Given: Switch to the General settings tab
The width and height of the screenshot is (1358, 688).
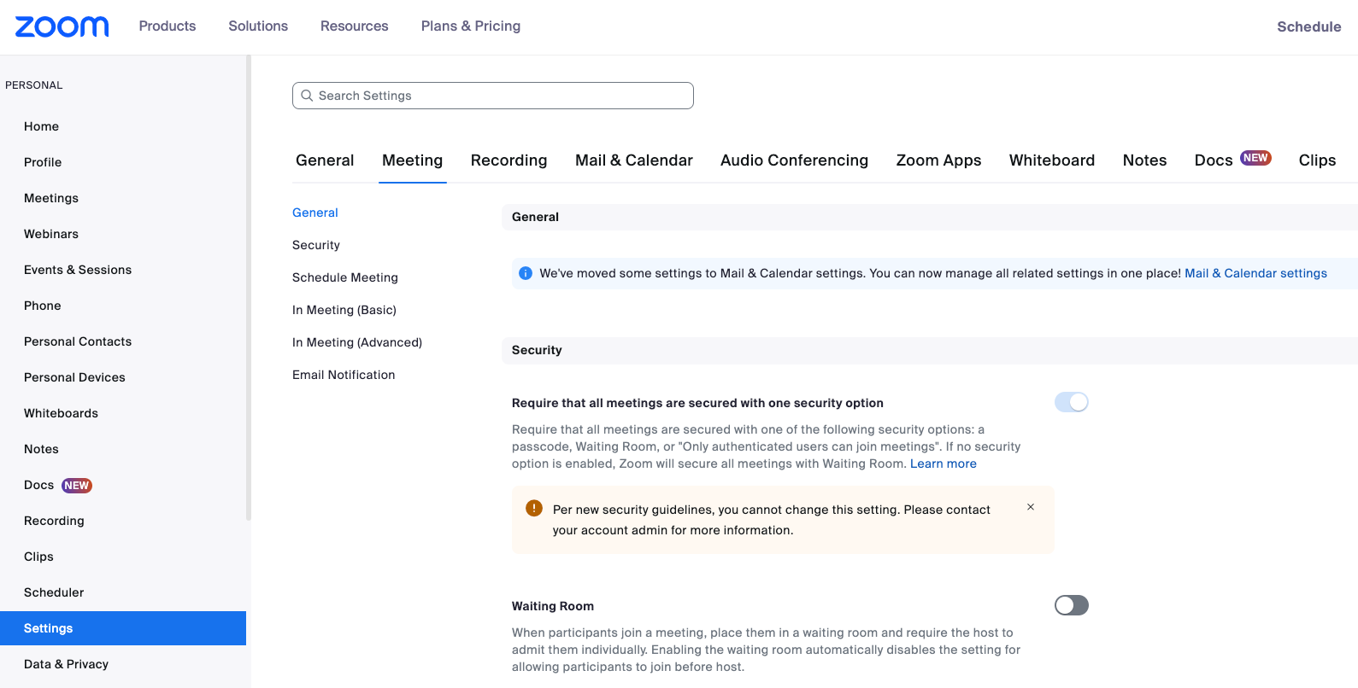Looking at the screenshot, I should (x=325, y=160).
